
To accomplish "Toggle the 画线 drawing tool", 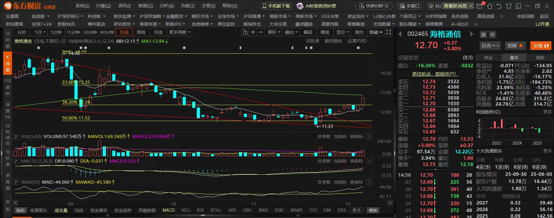I will click(x=325, y=32).
